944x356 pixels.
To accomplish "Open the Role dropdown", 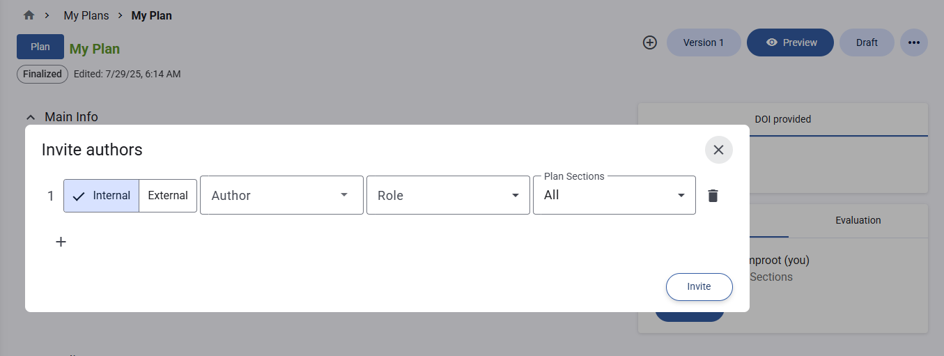I will 448,196.
